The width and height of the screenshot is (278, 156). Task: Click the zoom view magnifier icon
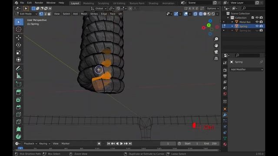(x=216, y=39)
